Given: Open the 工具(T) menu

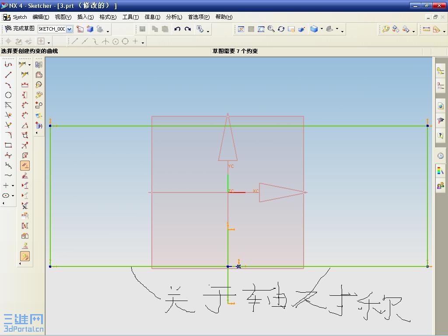Looking at the screenshot, I should 130,17.
